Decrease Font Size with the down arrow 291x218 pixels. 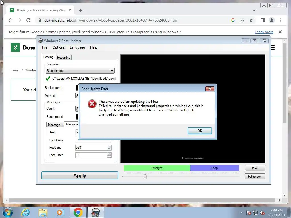click(x=109, y=156)
